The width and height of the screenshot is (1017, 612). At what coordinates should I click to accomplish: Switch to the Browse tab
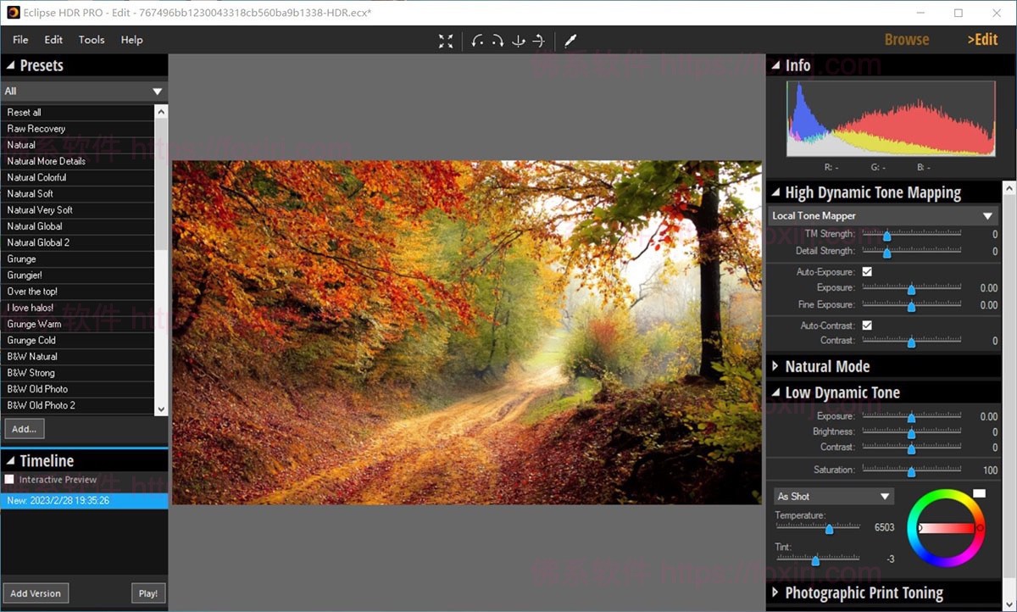point(907,39)
